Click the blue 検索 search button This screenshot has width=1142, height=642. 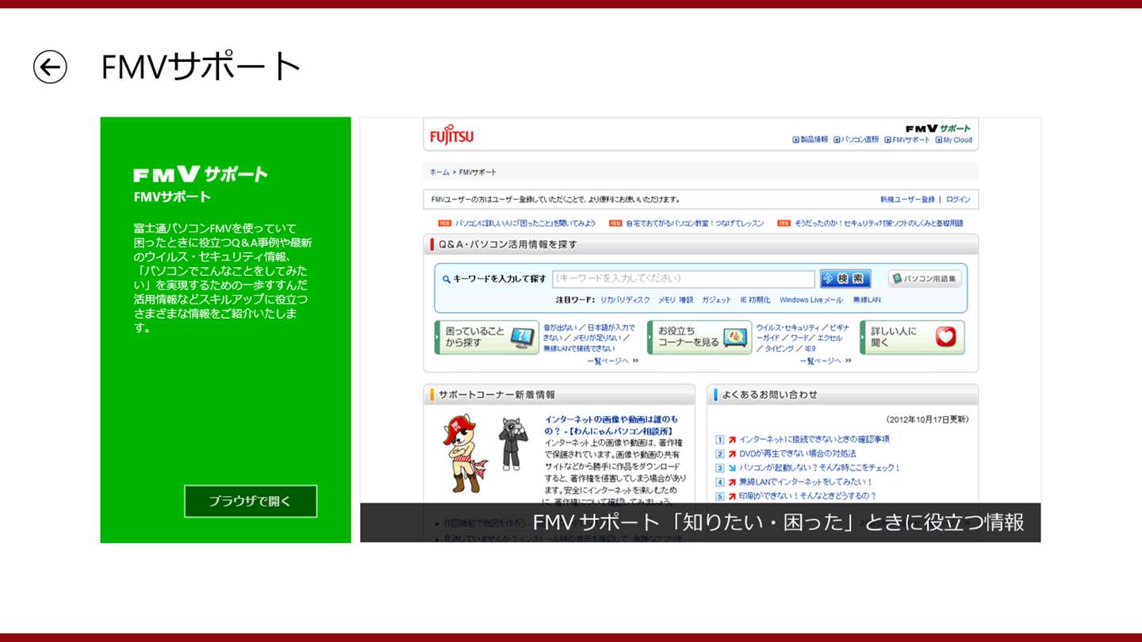tap(845, 278)
